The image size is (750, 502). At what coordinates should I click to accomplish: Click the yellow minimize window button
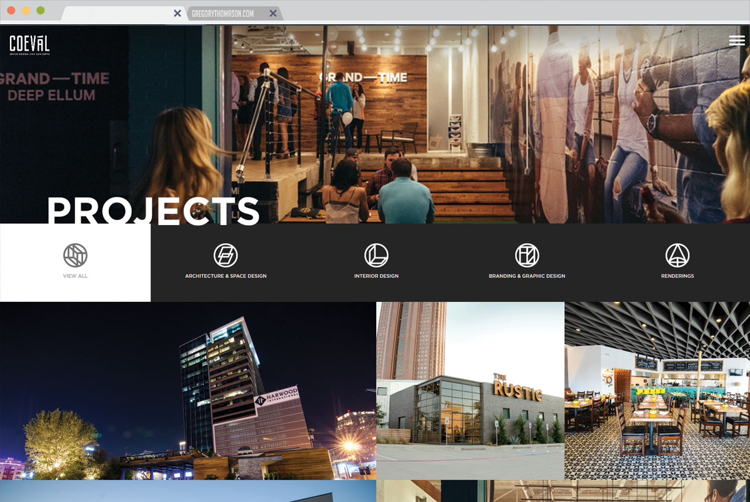click(26, 11)
